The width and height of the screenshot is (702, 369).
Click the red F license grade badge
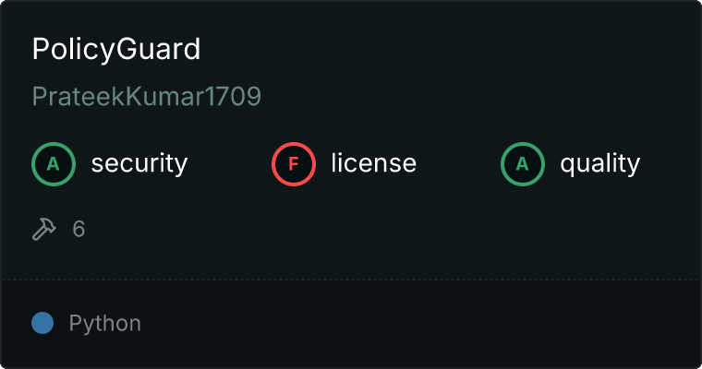tap(294, 164)
